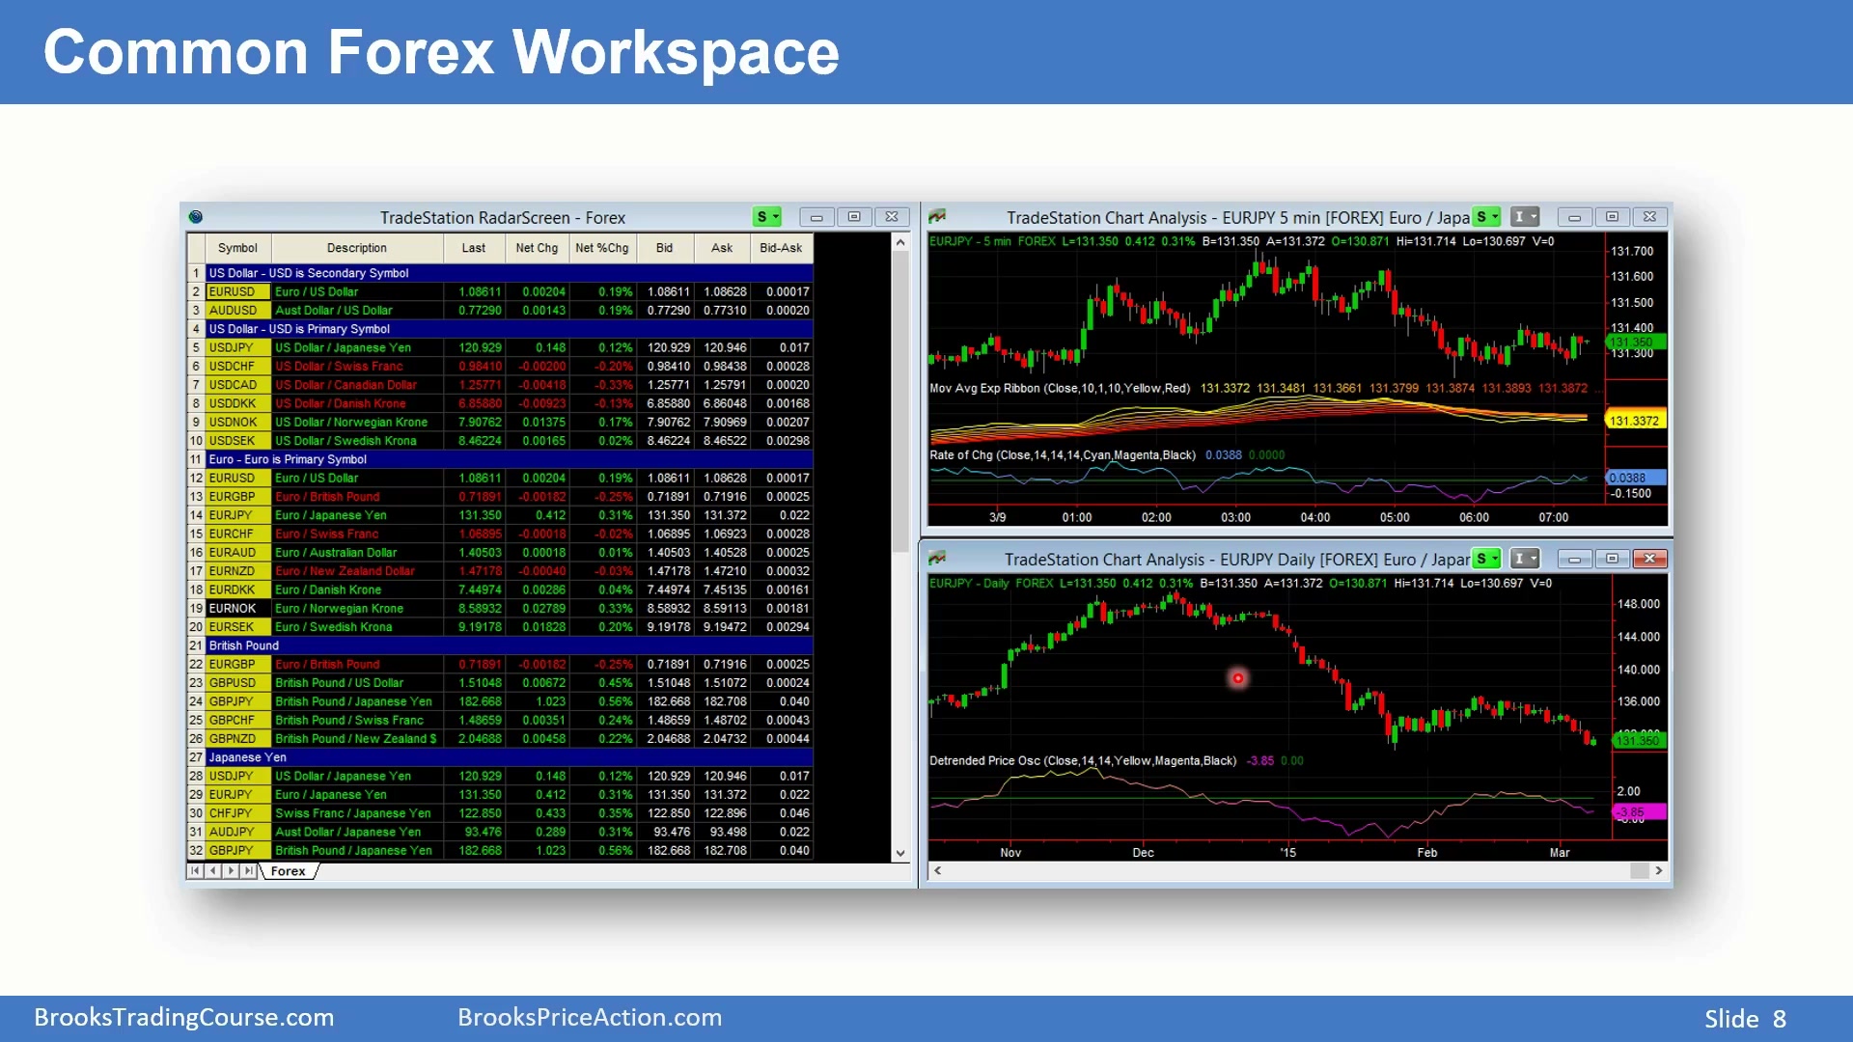Screen dimensions: 1853x1042
Task: Jump to first sheet tab in RadarScreen
Action: tap(196, 871)
